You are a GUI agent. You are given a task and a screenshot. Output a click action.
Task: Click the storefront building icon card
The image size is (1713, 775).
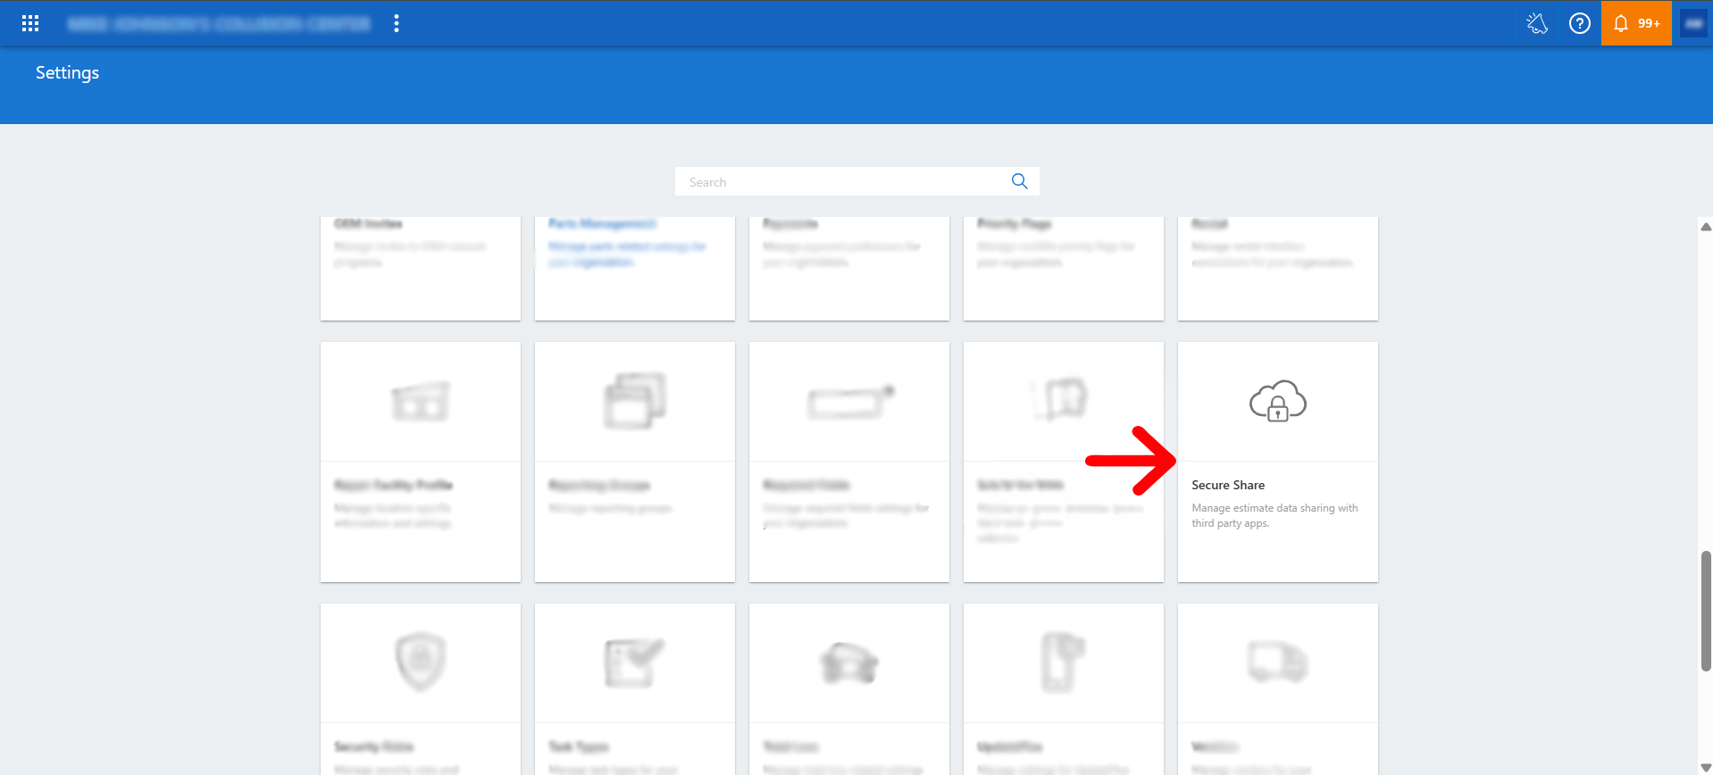[x=421, y=462]
